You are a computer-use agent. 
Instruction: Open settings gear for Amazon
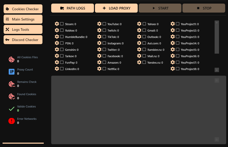99,62
